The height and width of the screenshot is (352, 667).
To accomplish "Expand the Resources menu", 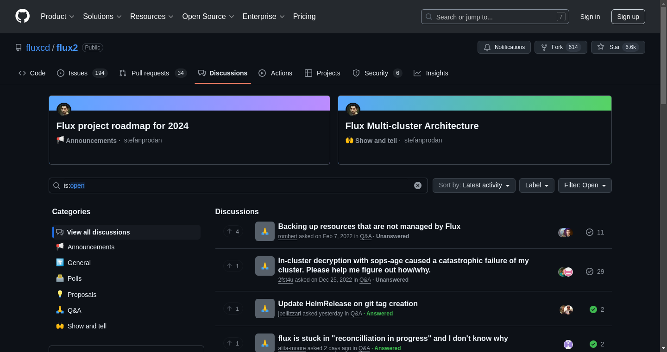I will tap(152, 17).
